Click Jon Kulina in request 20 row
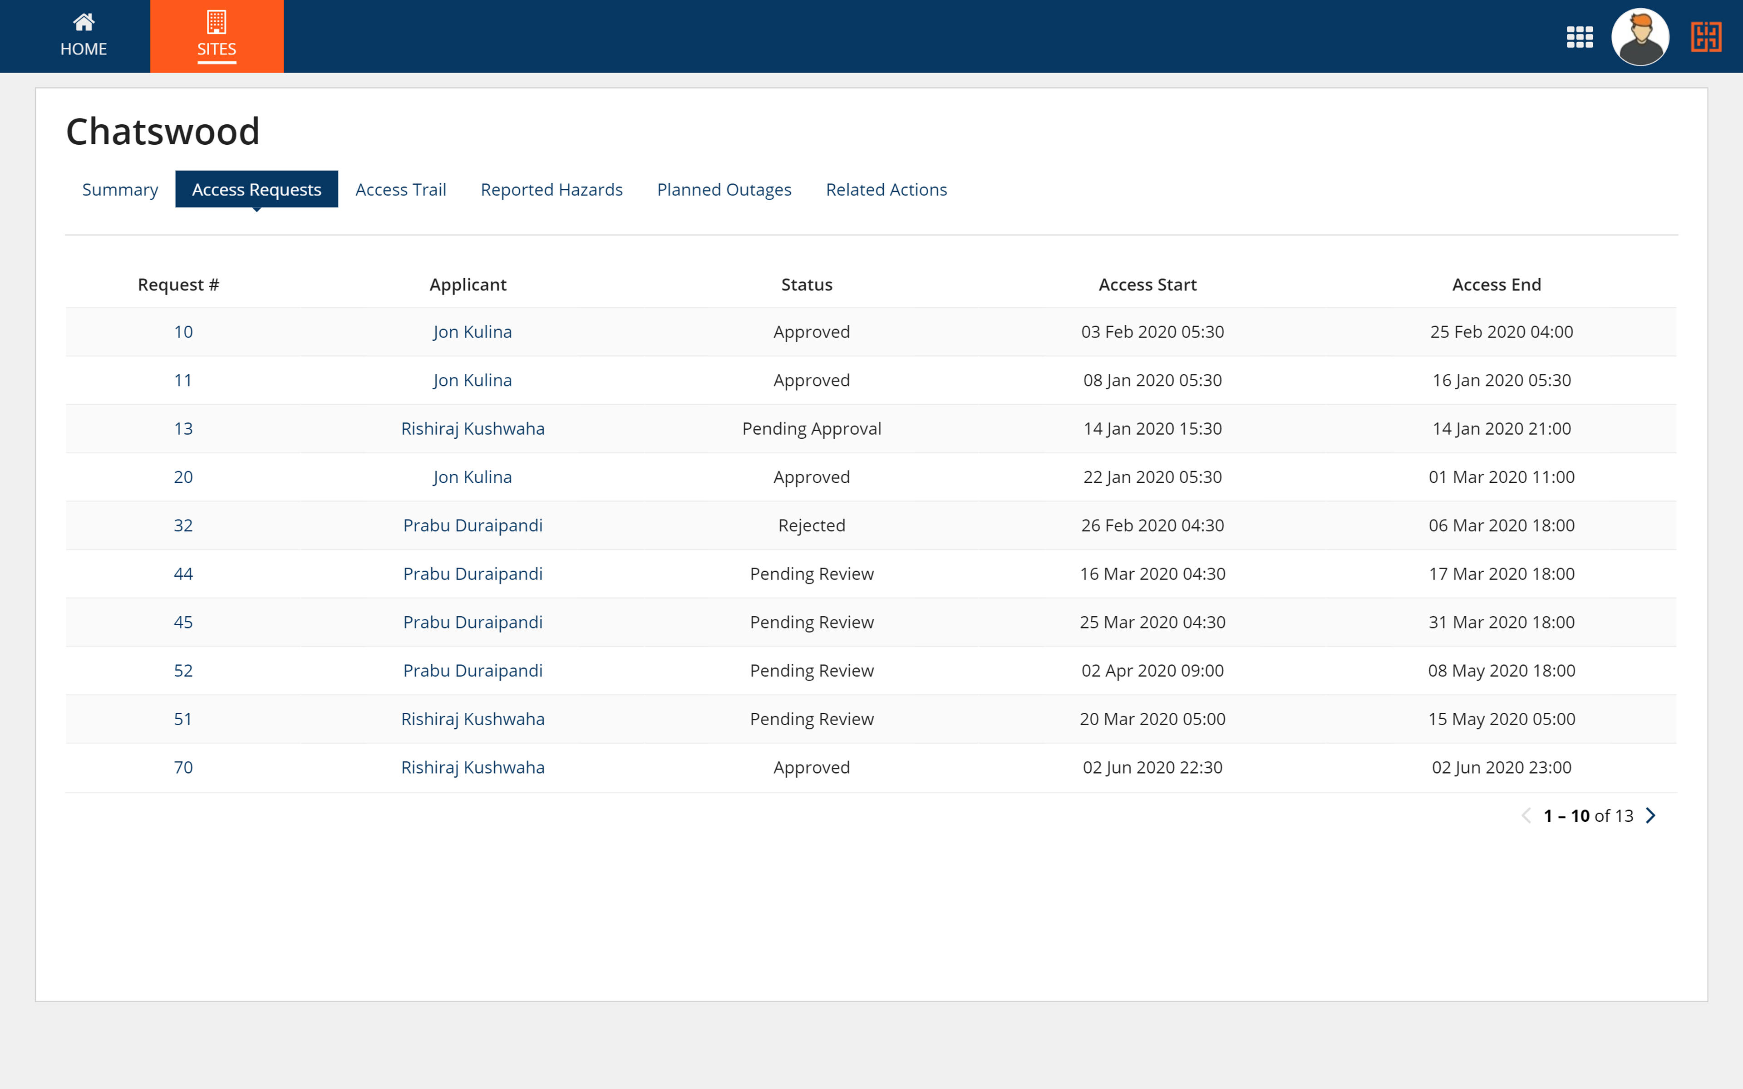 pos(473,477)
